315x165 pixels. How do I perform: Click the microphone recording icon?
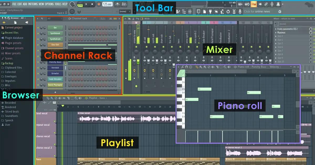point(240,11)
